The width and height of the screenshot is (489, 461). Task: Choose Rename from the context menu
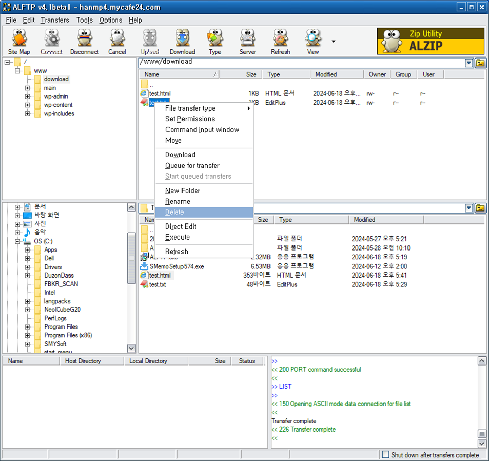click(178, 201)
